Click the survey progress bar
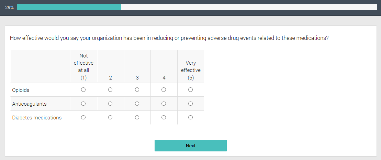 pos(197,7)
